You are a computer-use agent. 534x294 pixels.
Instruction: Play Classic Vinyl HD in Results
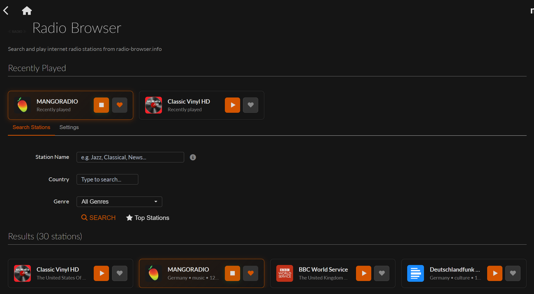[101, 273]
